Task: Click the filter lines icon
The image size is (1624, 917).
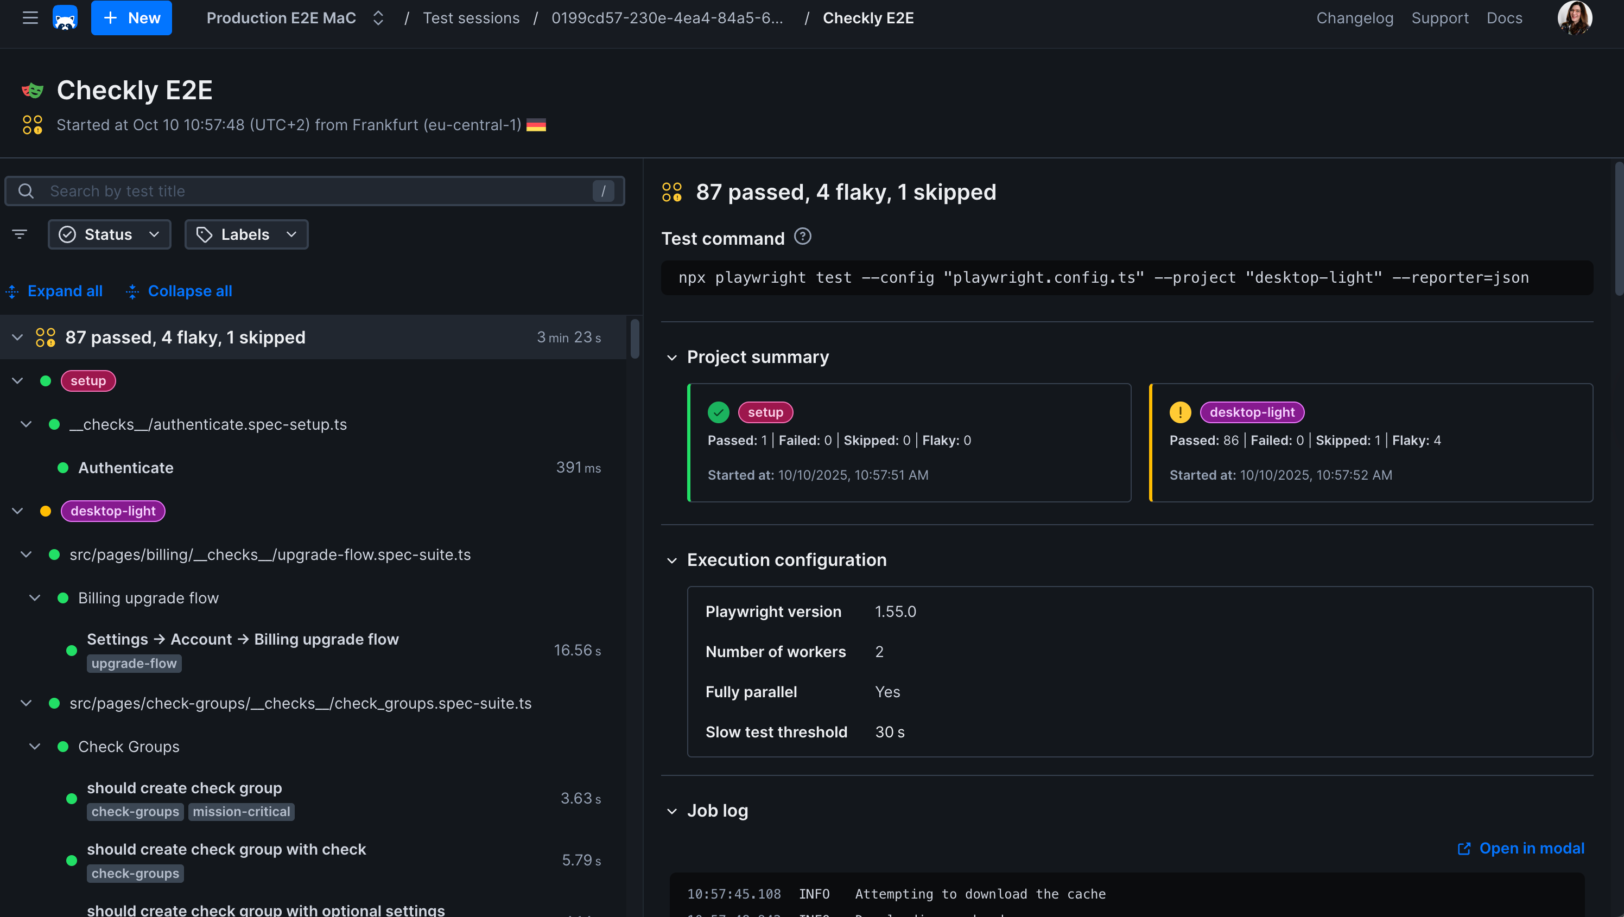Action: point(20,234)
